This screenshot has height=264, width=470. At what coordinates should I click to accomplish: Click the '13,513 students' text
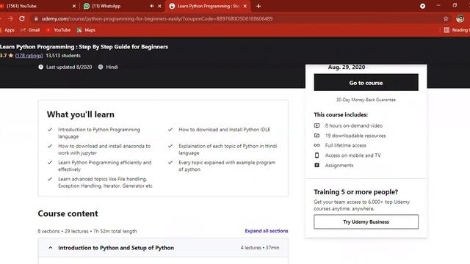tap(63, 56)
